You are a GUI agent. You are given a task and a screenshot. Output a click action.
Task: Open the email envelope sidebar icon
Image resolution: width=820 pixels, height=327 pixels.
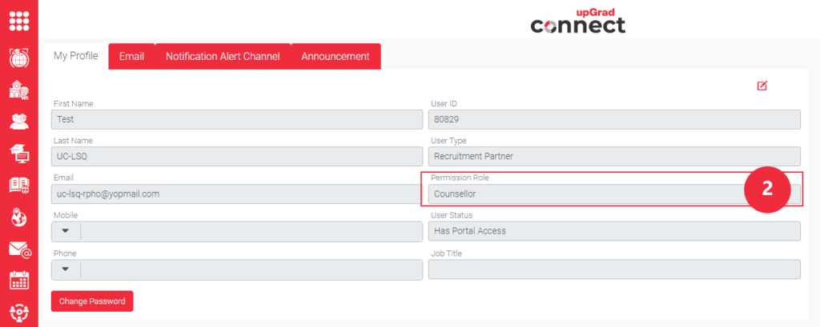(19, 249)
